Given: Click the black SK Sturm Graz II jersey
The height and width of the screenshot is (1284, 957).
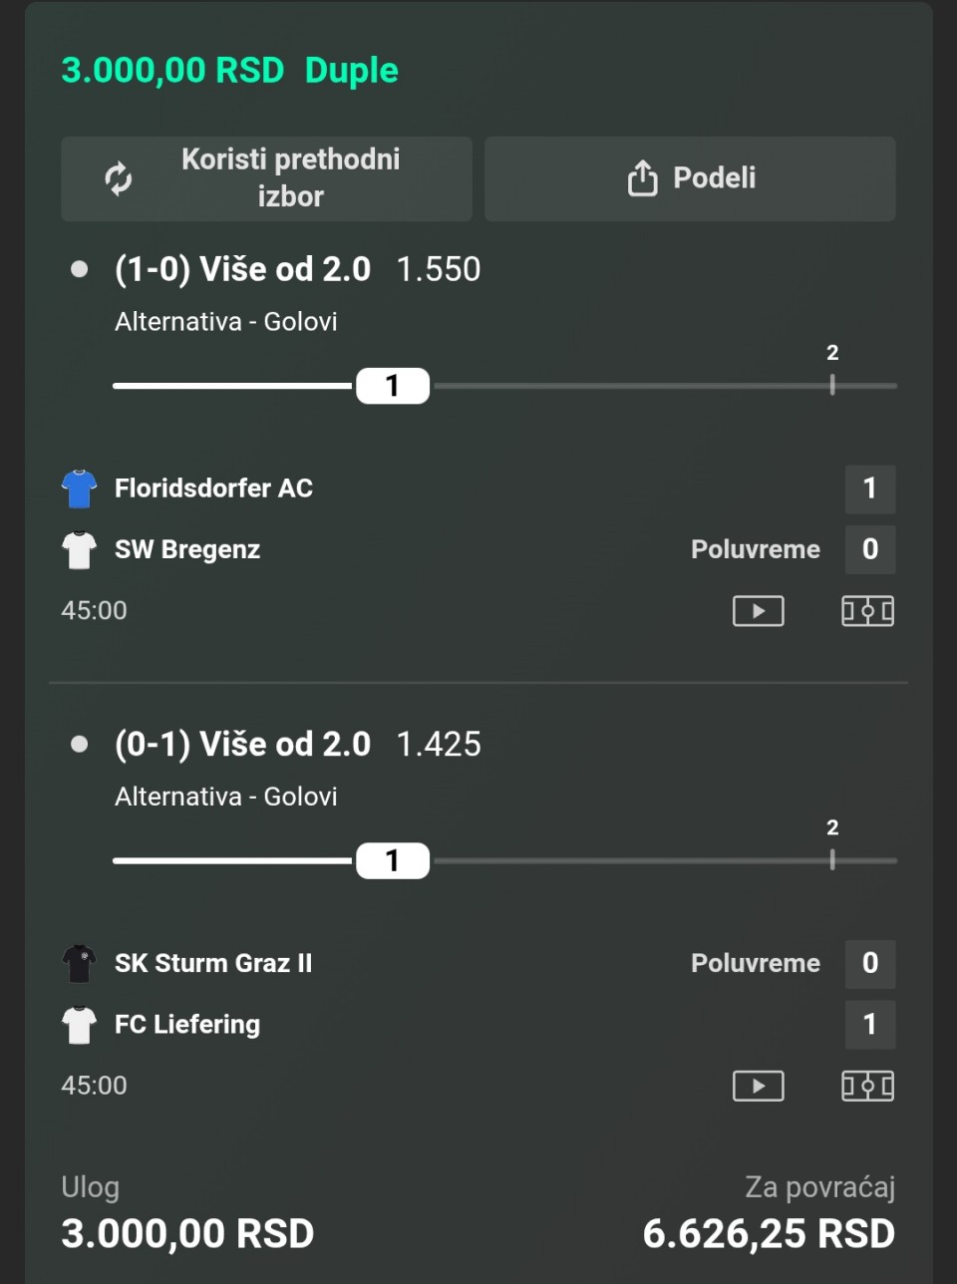Looking at the screenshot, I should pyautogui.click(x=79, y=963).
